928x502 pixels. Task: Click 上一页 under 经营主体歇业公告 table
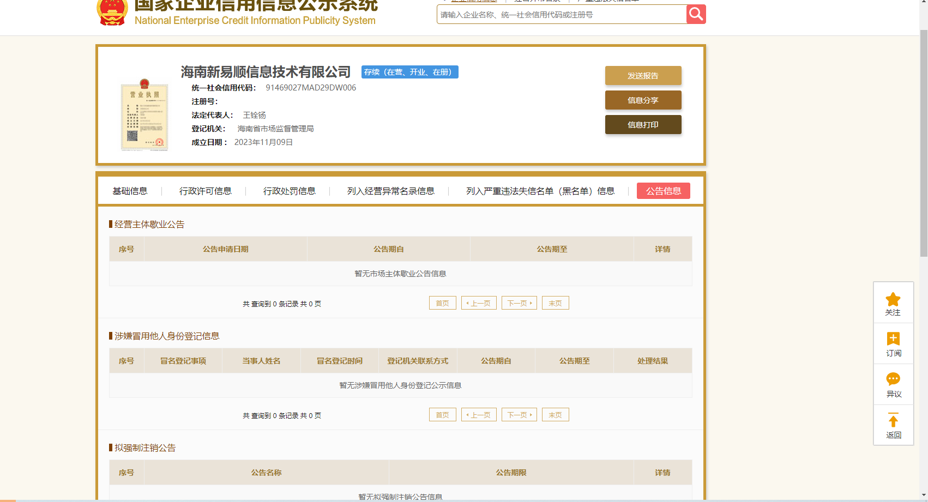point(479,303)
